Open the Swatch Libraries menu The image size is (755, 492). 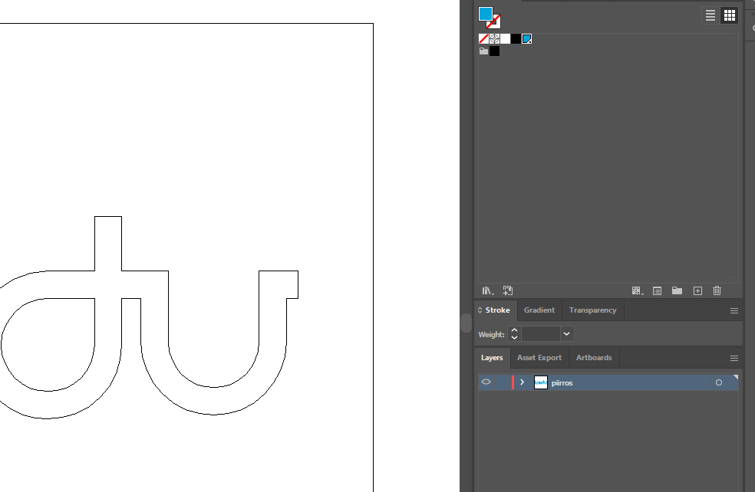pyautogui.click(x=488, y=290)
